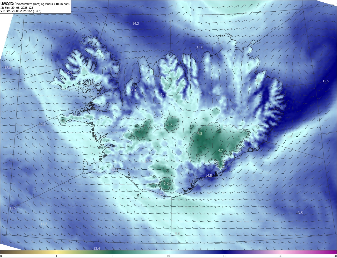337x258 pixels.
Task: Click the 4.7 value on the green area
Action: 221,151
